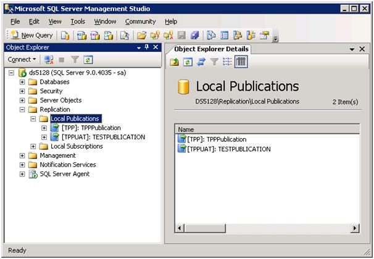Select [TPP]: TPPPublication in Details list

(x=217, y=139)
